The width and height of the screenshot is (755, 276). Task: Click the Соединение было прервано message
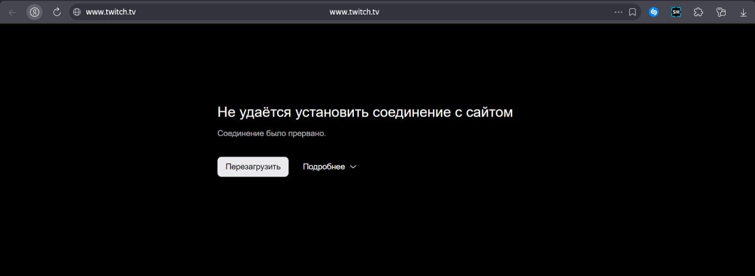click(271, 134)
